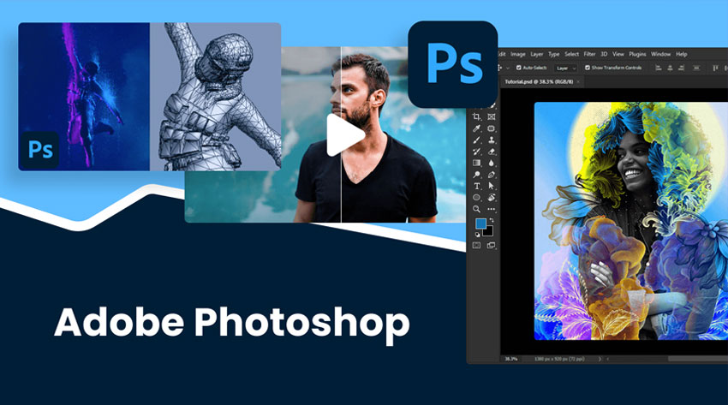The height and width of the screenshot is (405, 728).
Task: Select the Gradient tool
Action: tap(476, 164)
